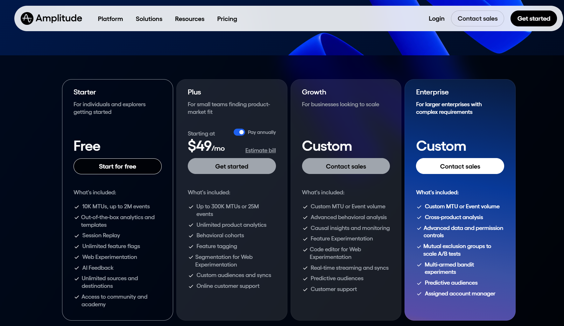
Task: Click "Unlimited product analytics"
Action: click(231, 225)
